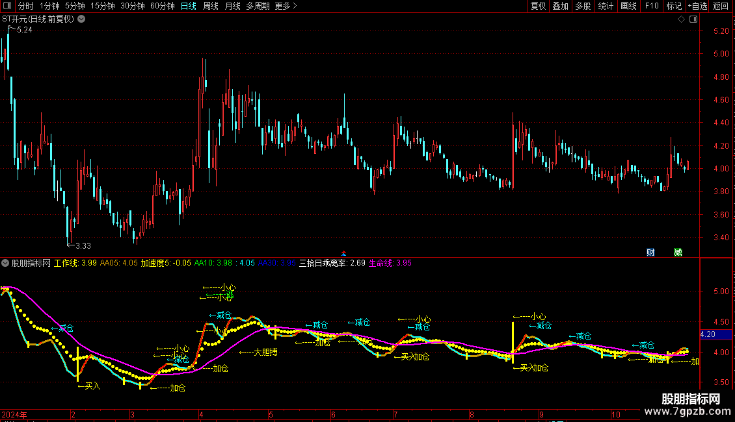Select the 5分钟 period tab
Screen dimensions: 735x422
click(75, 6)
